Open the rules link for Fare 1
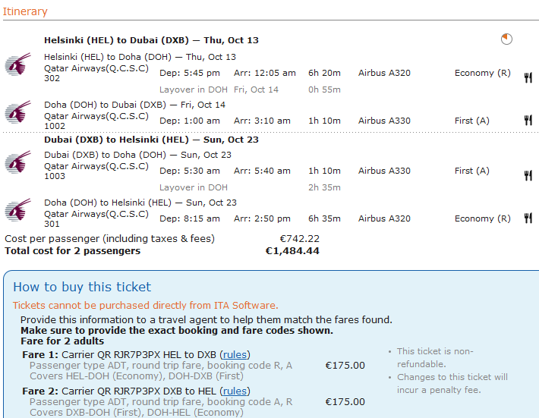This screenshot has height=418, width=539. 235,354
